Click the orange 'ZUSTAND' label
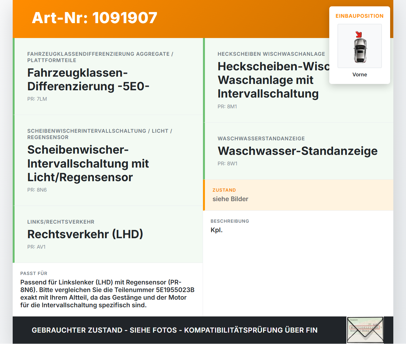 click(x=224, y=190)
